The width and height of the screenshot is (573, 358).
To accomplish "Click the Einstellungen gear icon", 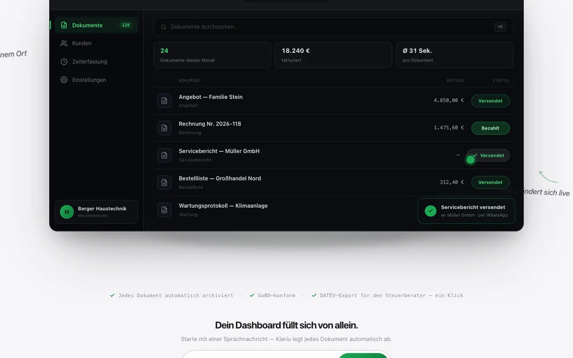I will (x=64, y=80).
